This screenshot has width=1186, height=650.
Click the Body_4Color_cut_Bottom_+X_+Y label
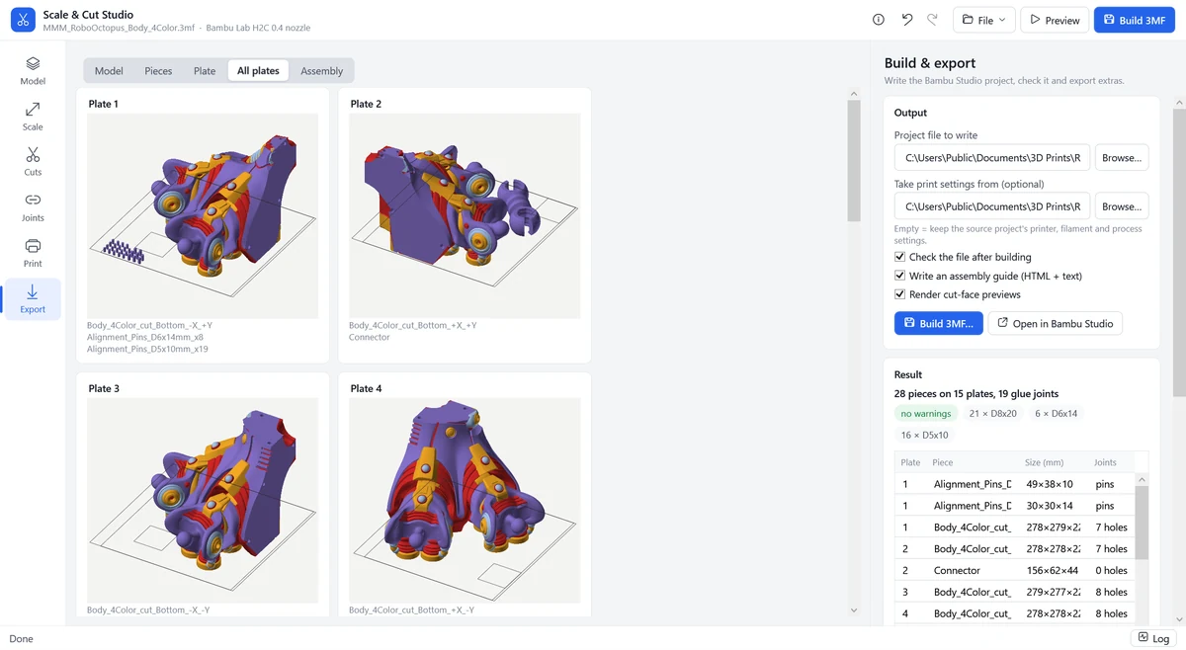pyautogui.click(x=412, y=325)
